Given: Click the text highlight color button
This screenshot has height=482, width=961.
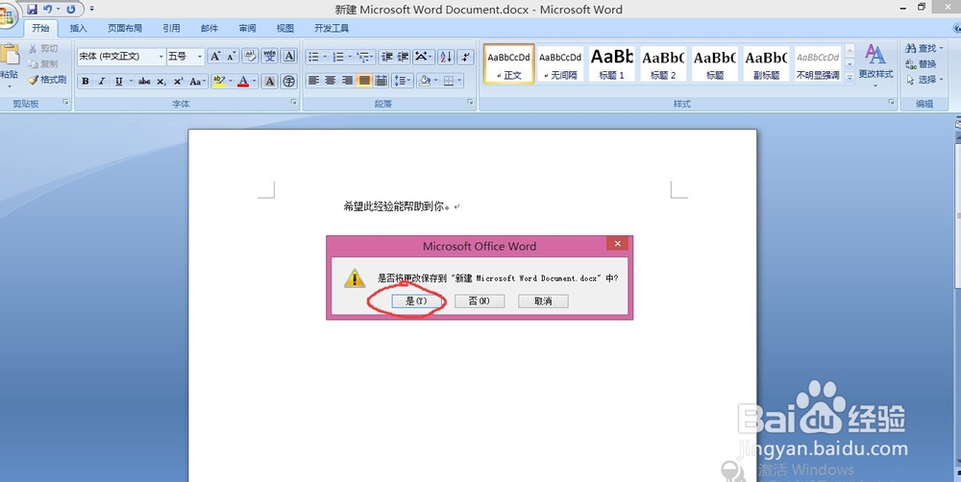Looking at the screenshot, I should [218, 81].
